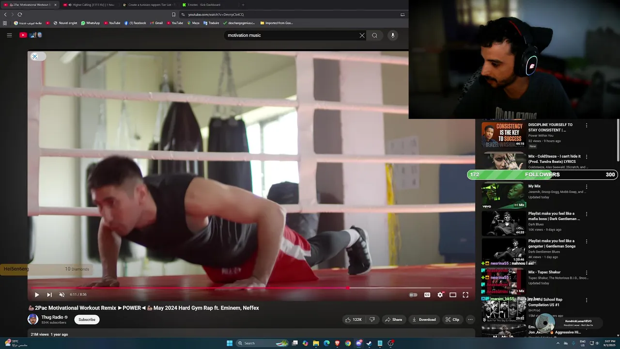
Task: Open the Gmail bookmark
Action: pos(156,23)
